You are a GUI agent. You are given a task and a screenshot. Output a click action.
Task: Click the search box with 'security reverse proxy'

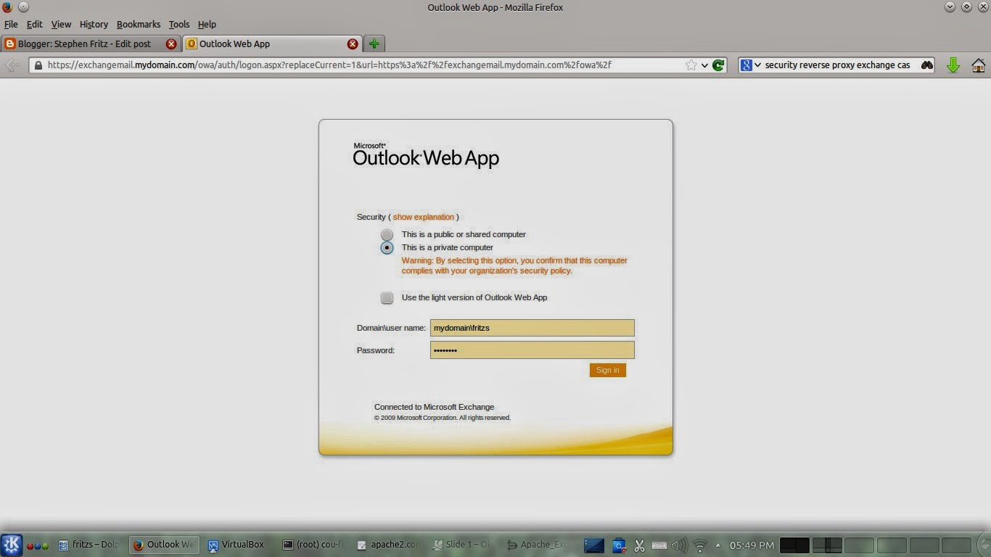pos(838,65)
